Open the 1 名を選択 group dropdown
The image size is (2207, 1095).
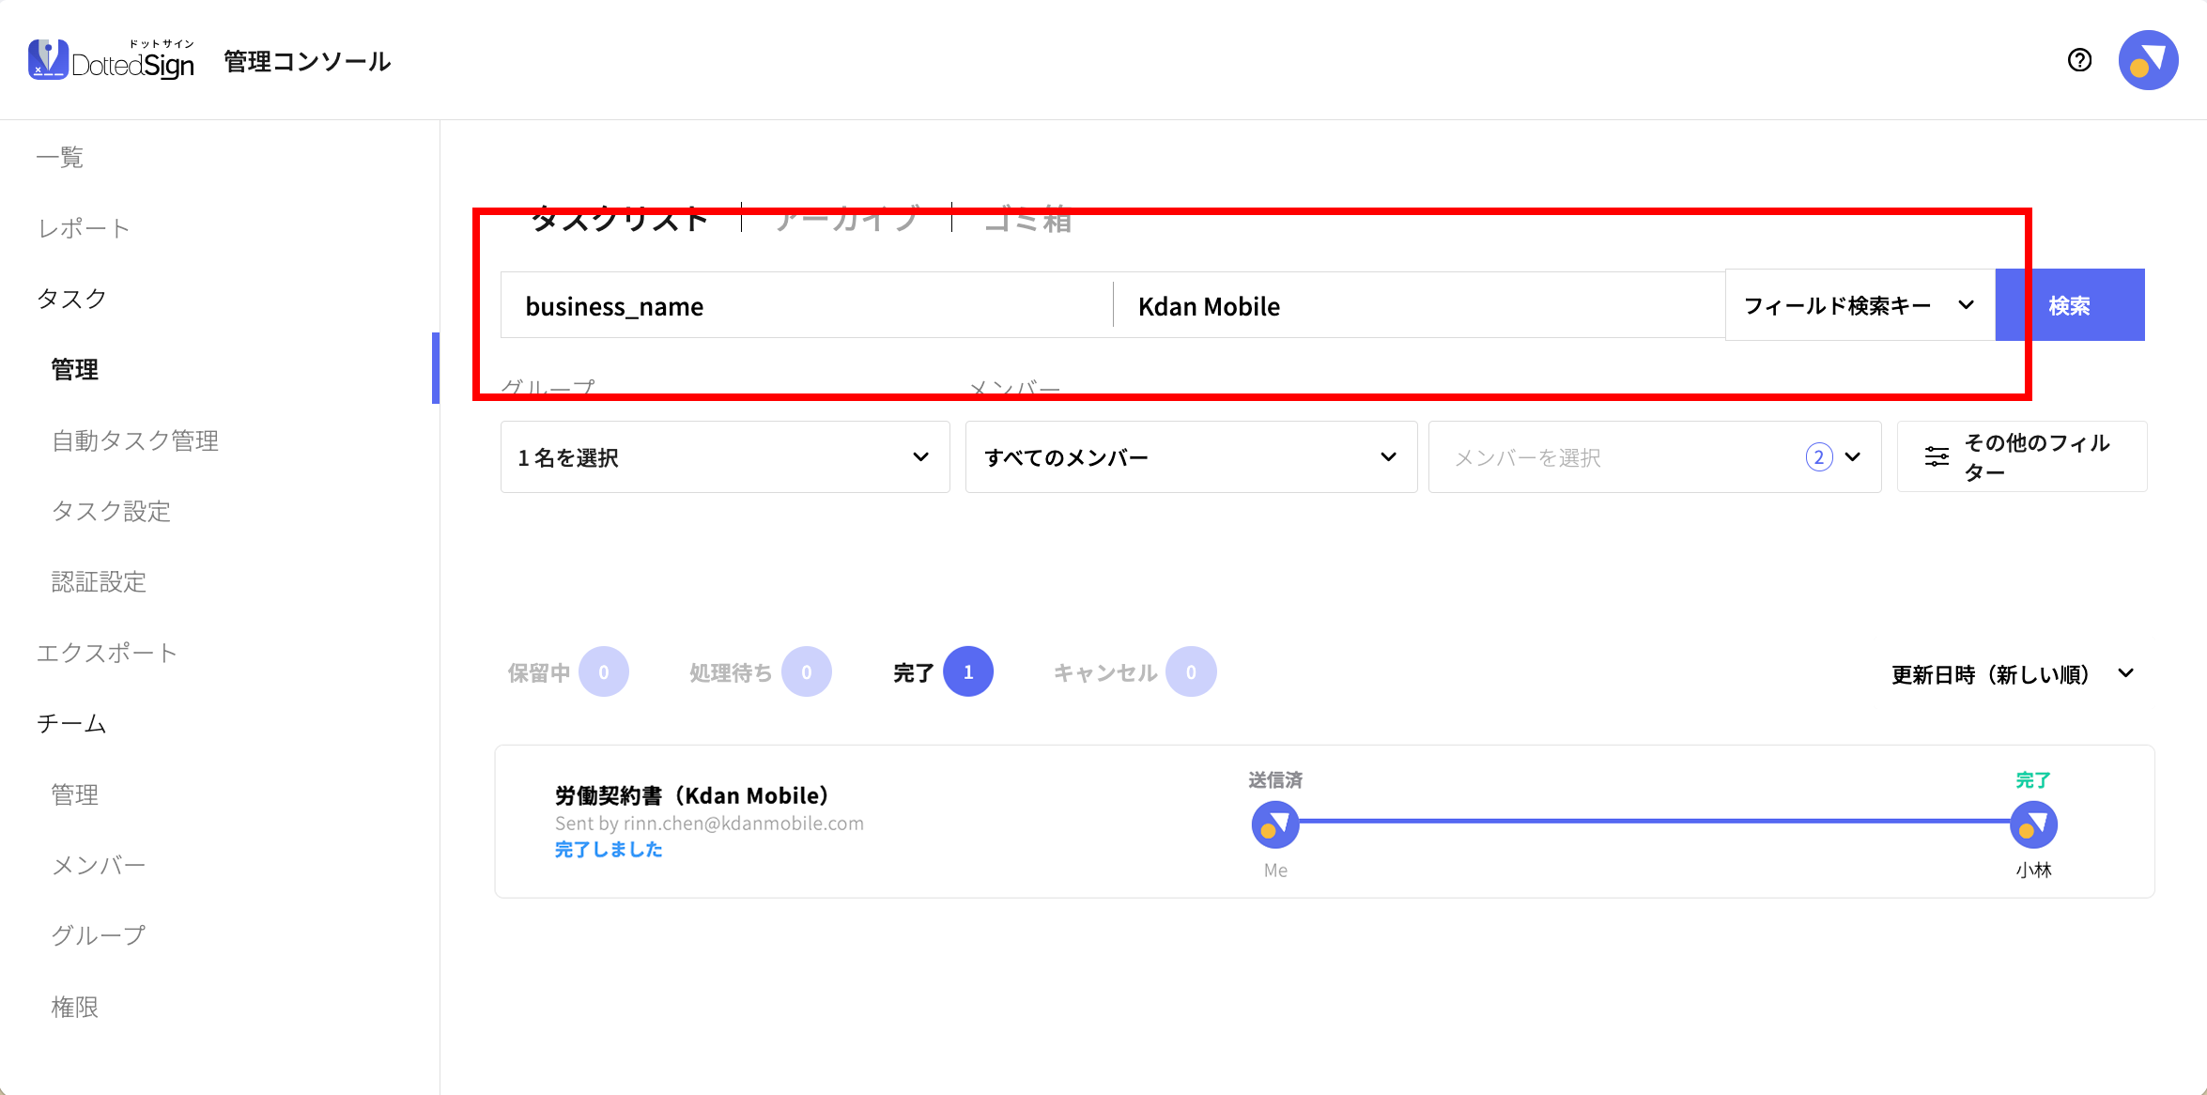click(x=725, y=457)
